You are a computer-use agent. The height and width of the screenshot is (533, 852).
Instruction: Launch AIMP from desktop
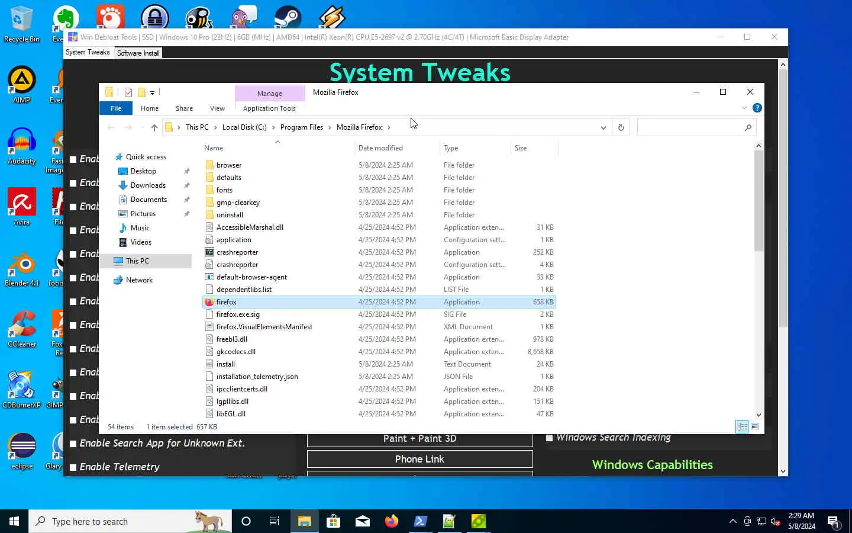click(x=21, y=85)
